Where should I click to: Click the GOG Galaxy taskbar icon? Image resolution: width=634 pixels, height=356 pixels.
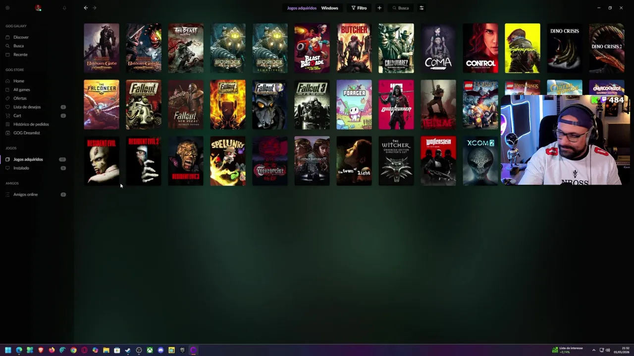click(x=193, y=350)
